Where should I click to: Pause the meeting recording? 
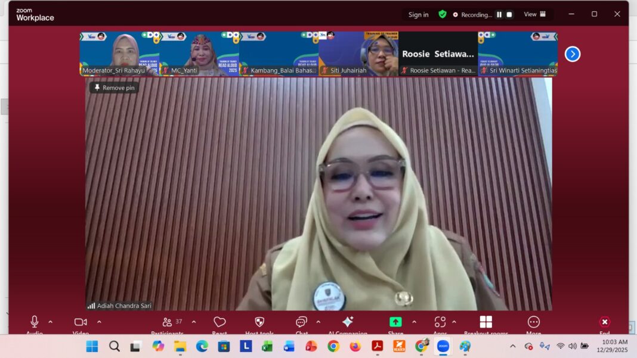pyautogui.click(x=499, y=15)
